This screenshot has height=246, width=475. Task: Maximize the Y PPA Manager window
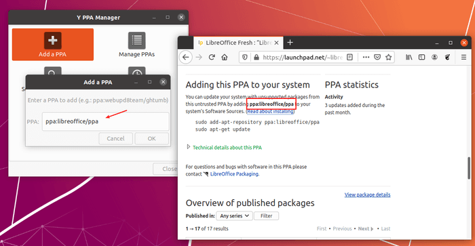168,17
